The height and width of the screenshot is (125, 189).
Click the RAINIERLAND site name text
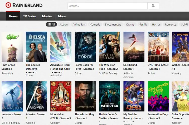point(27,5)
